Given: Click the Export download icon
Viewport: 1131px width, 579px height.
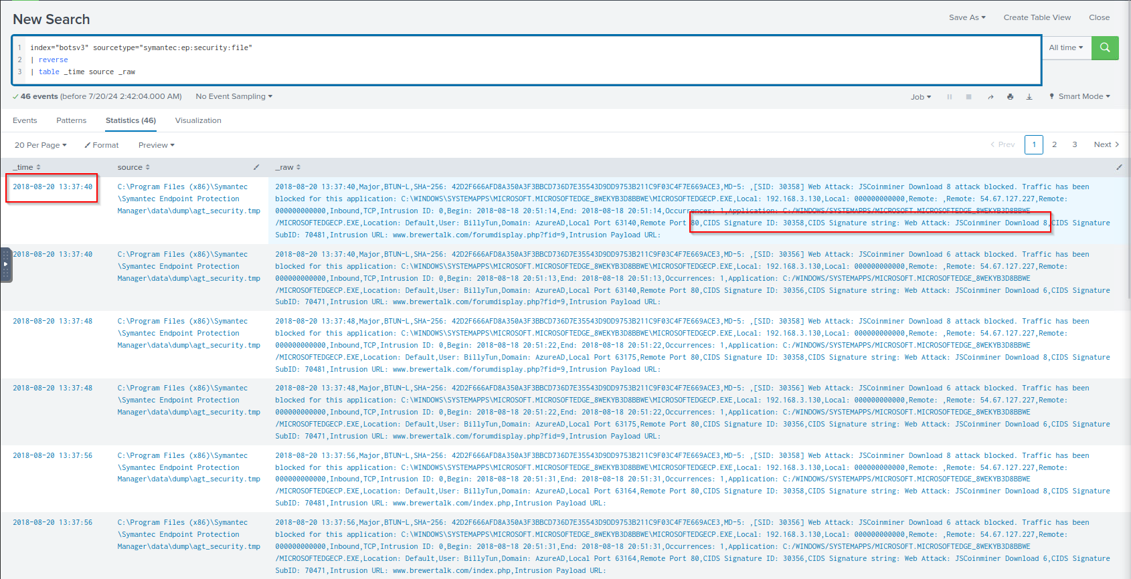Looking at the screenshot, I should (x=1029, y=97).
